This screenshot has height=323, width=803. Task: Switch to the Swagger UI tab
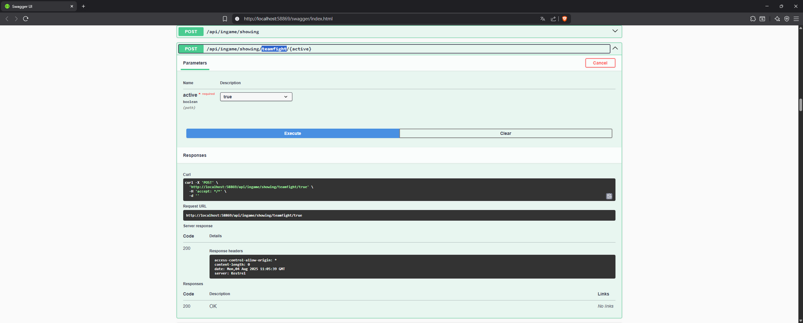tap(38, 6)
